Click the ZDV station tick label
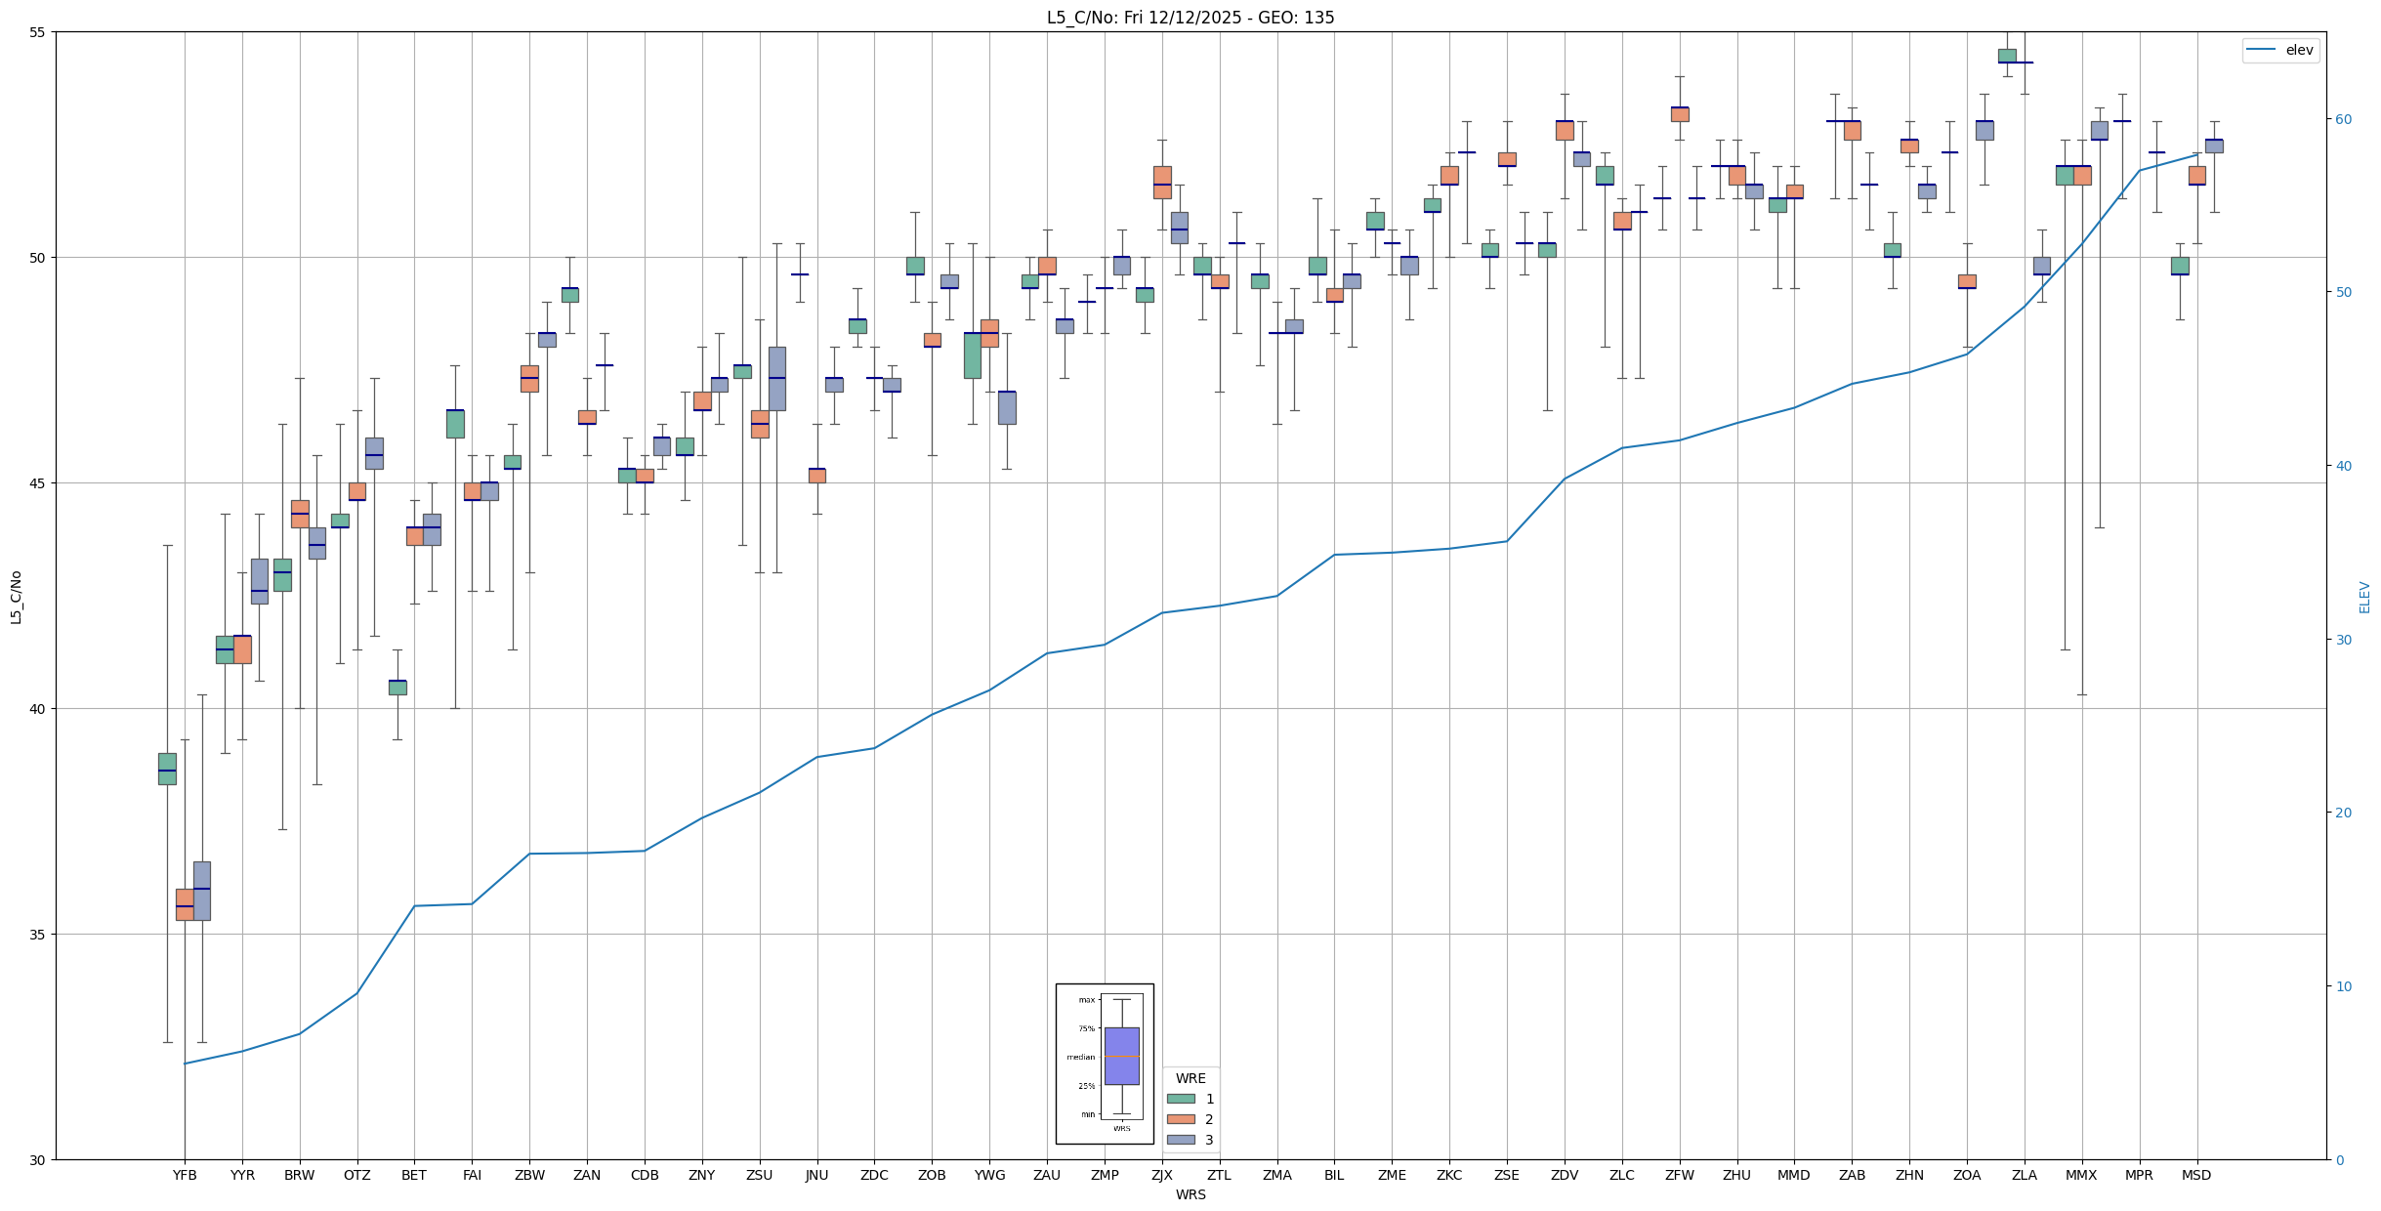 tap(1565, 1175)
